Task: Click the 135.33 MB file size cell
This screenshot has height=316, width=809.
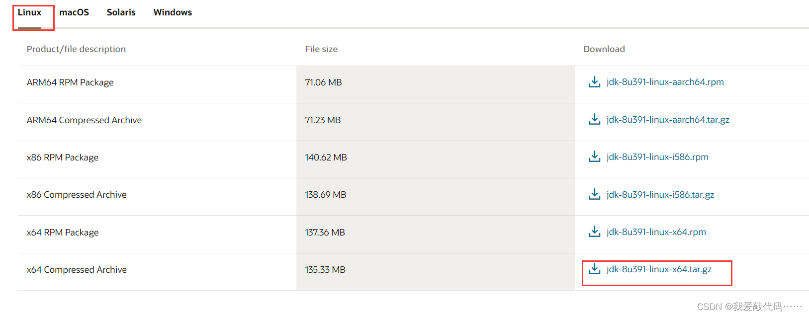Action: pyautogui.click(x=325, y=270)
